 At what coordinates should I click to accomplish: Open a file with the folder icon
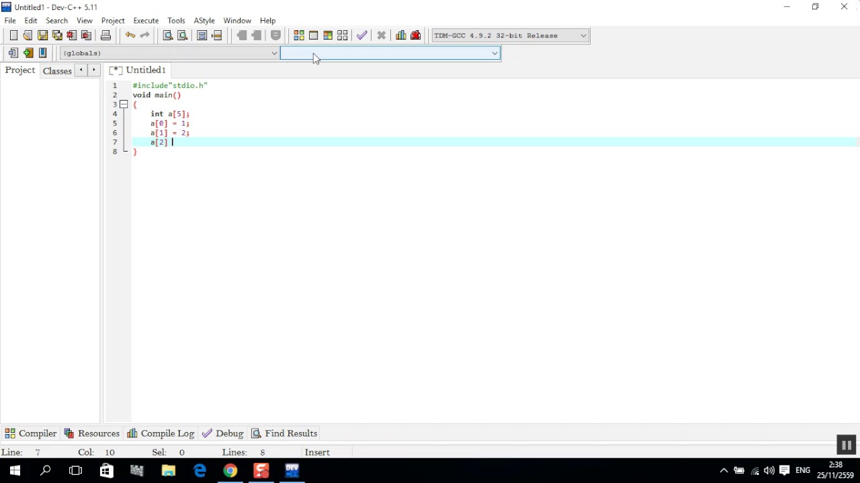click(28, 36)
